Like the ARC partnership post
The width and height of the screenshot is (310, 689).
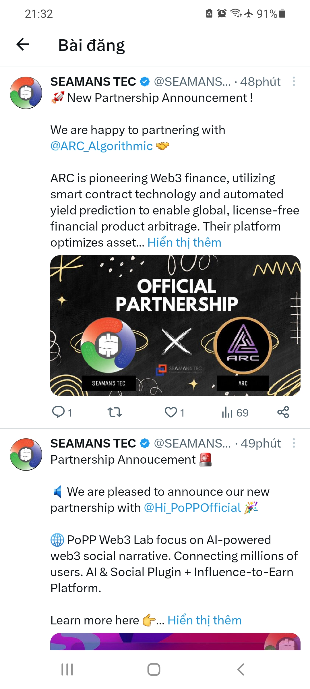pyautogui.click(x=175, y=412)
